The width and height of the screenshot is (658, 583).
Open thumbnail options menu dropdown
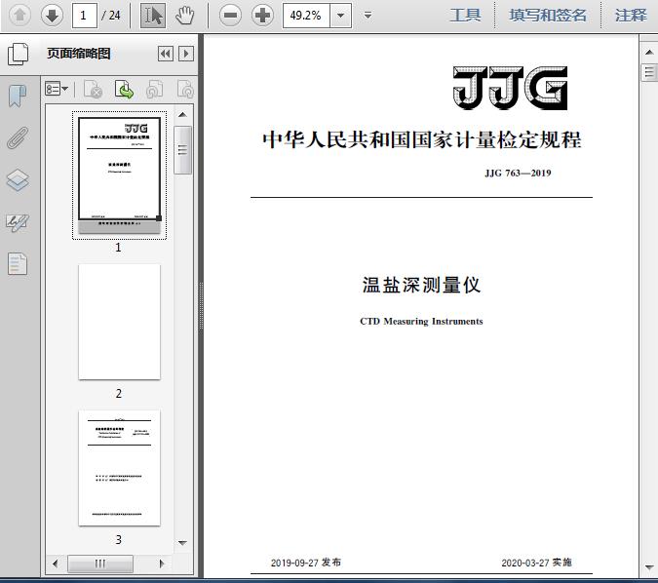pos(58,90)
